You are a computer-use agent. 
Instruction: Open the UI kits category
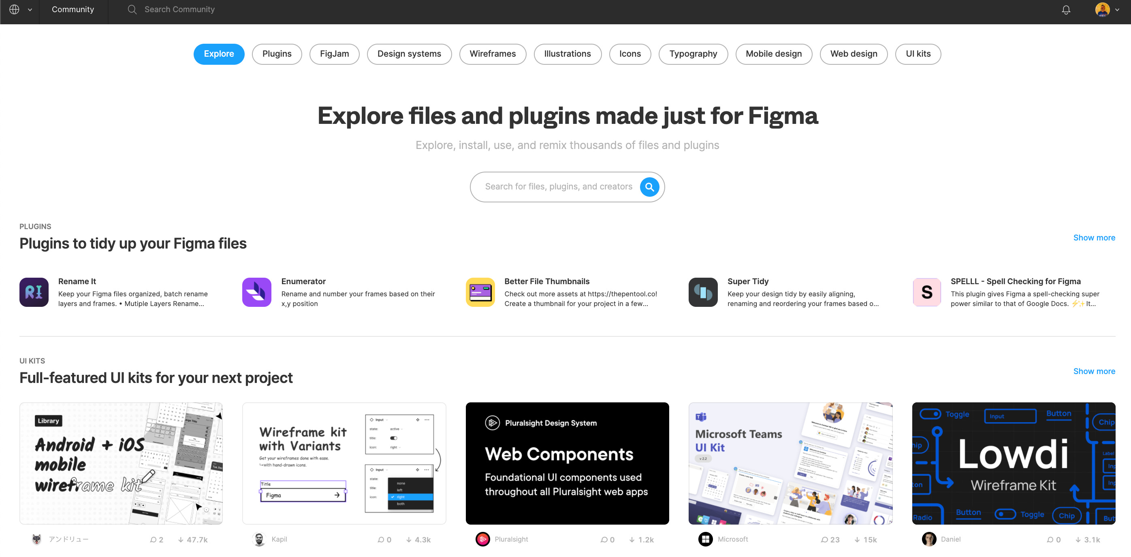(918, 54)
